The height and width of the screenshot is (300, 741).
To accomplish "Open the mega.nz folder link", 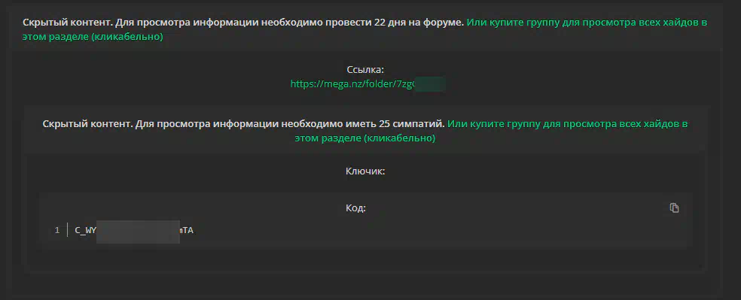I will point(367,84).
